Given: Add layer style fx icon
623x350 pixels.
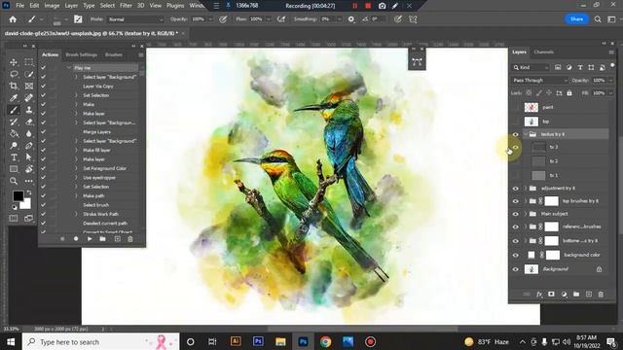Looking at the screenshot, I should click(x=538, y=294).
